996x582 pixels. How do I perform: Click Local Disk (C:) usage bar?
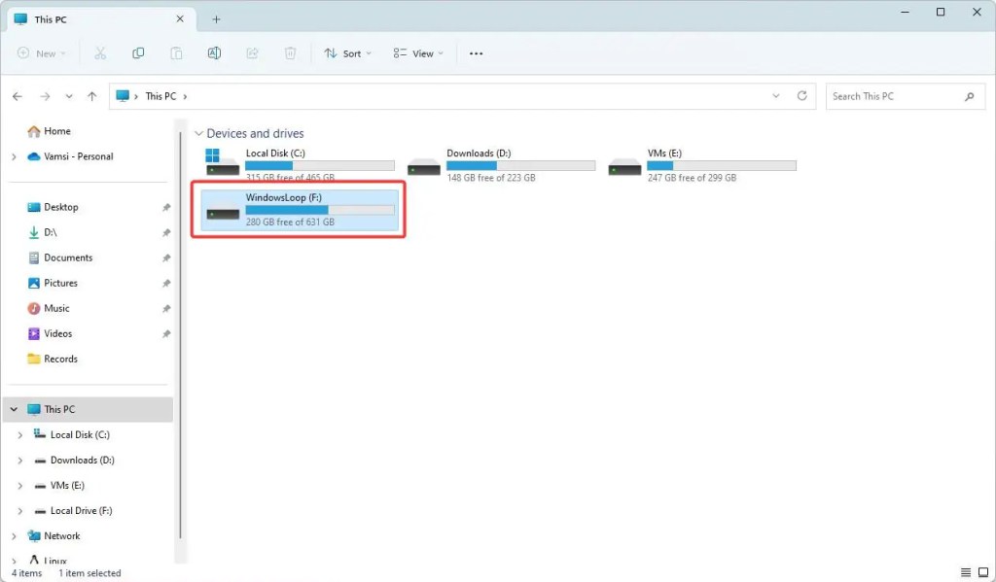[x=319, y=165]
